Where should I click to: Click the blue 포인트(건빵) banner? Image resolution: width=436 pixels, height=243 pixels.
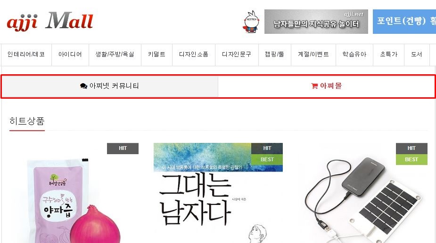[x=404, y=22]
